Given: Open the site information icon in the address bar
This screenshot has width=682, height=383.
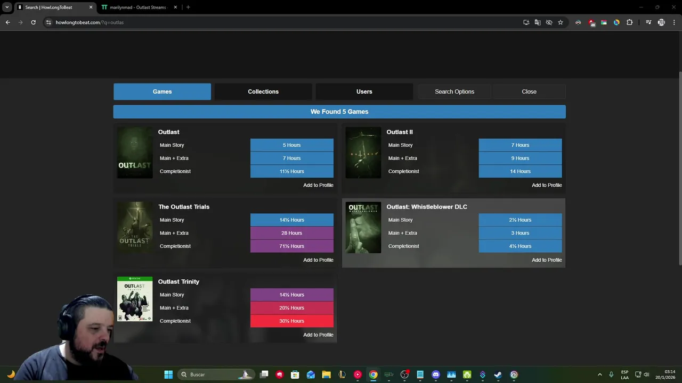Looking at the screenshot, I should click(x=48, y=22).
